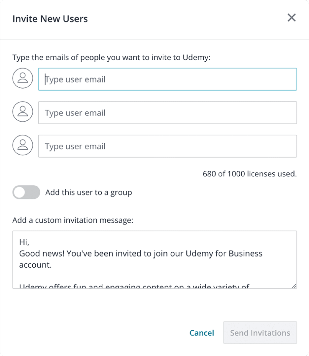The width and height of the screenshot is (309, 356).
Task: Click the user avatar icon beside the first email field
Action: 22,78
